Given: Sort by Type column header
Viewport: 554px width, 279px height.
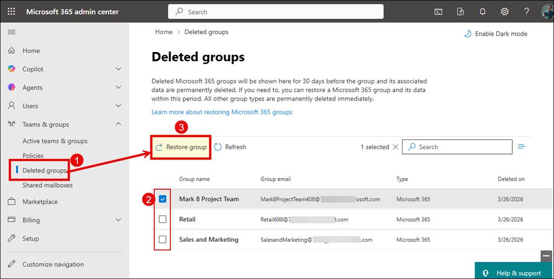Looking at the screenshot, I should coord(402,179).
